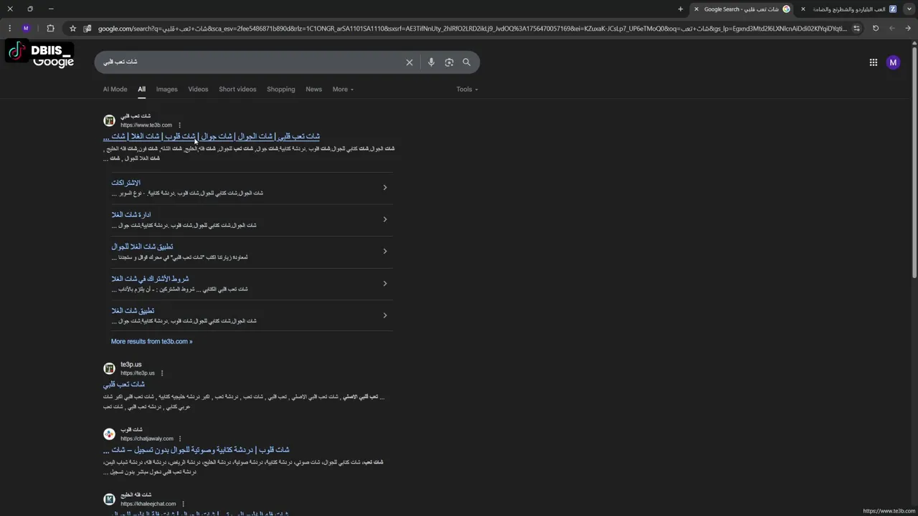Click the browser address bar URL
918x516 pixels.
(x=472, y=29)
